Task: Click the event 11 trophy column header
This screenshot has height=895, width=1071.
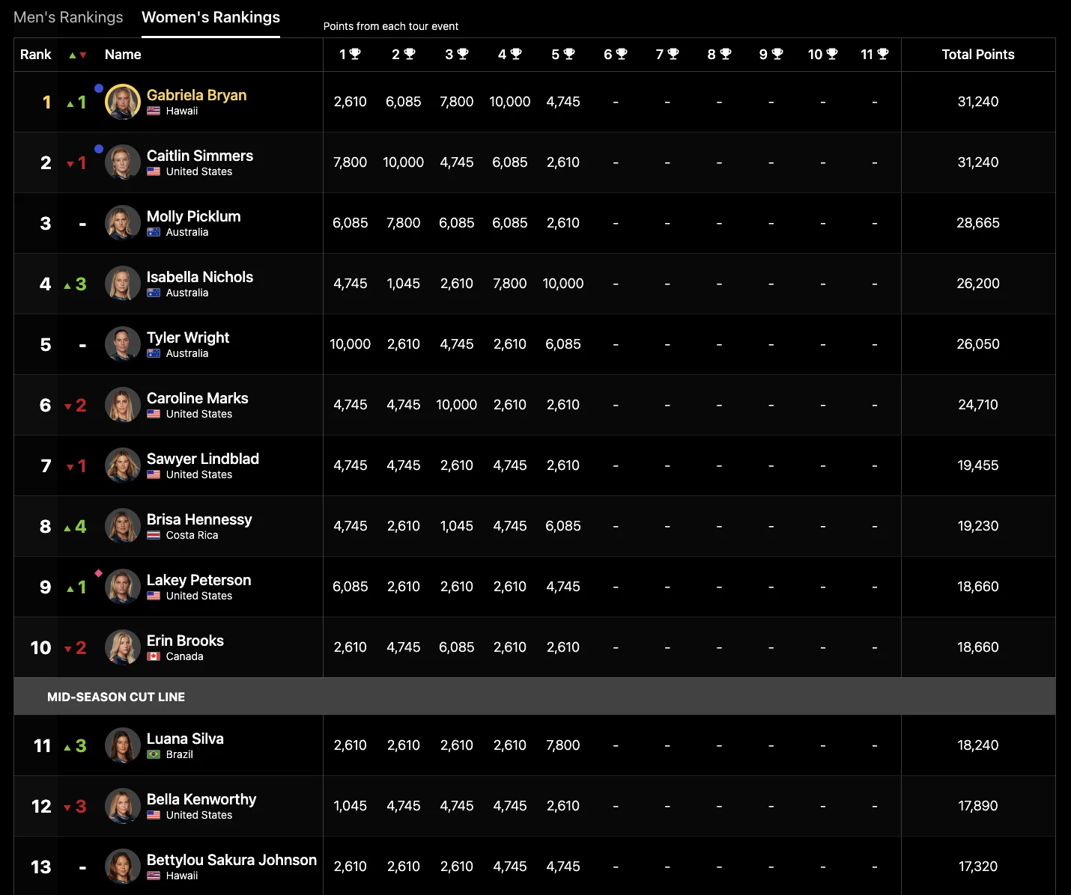Action: (874, 54)
